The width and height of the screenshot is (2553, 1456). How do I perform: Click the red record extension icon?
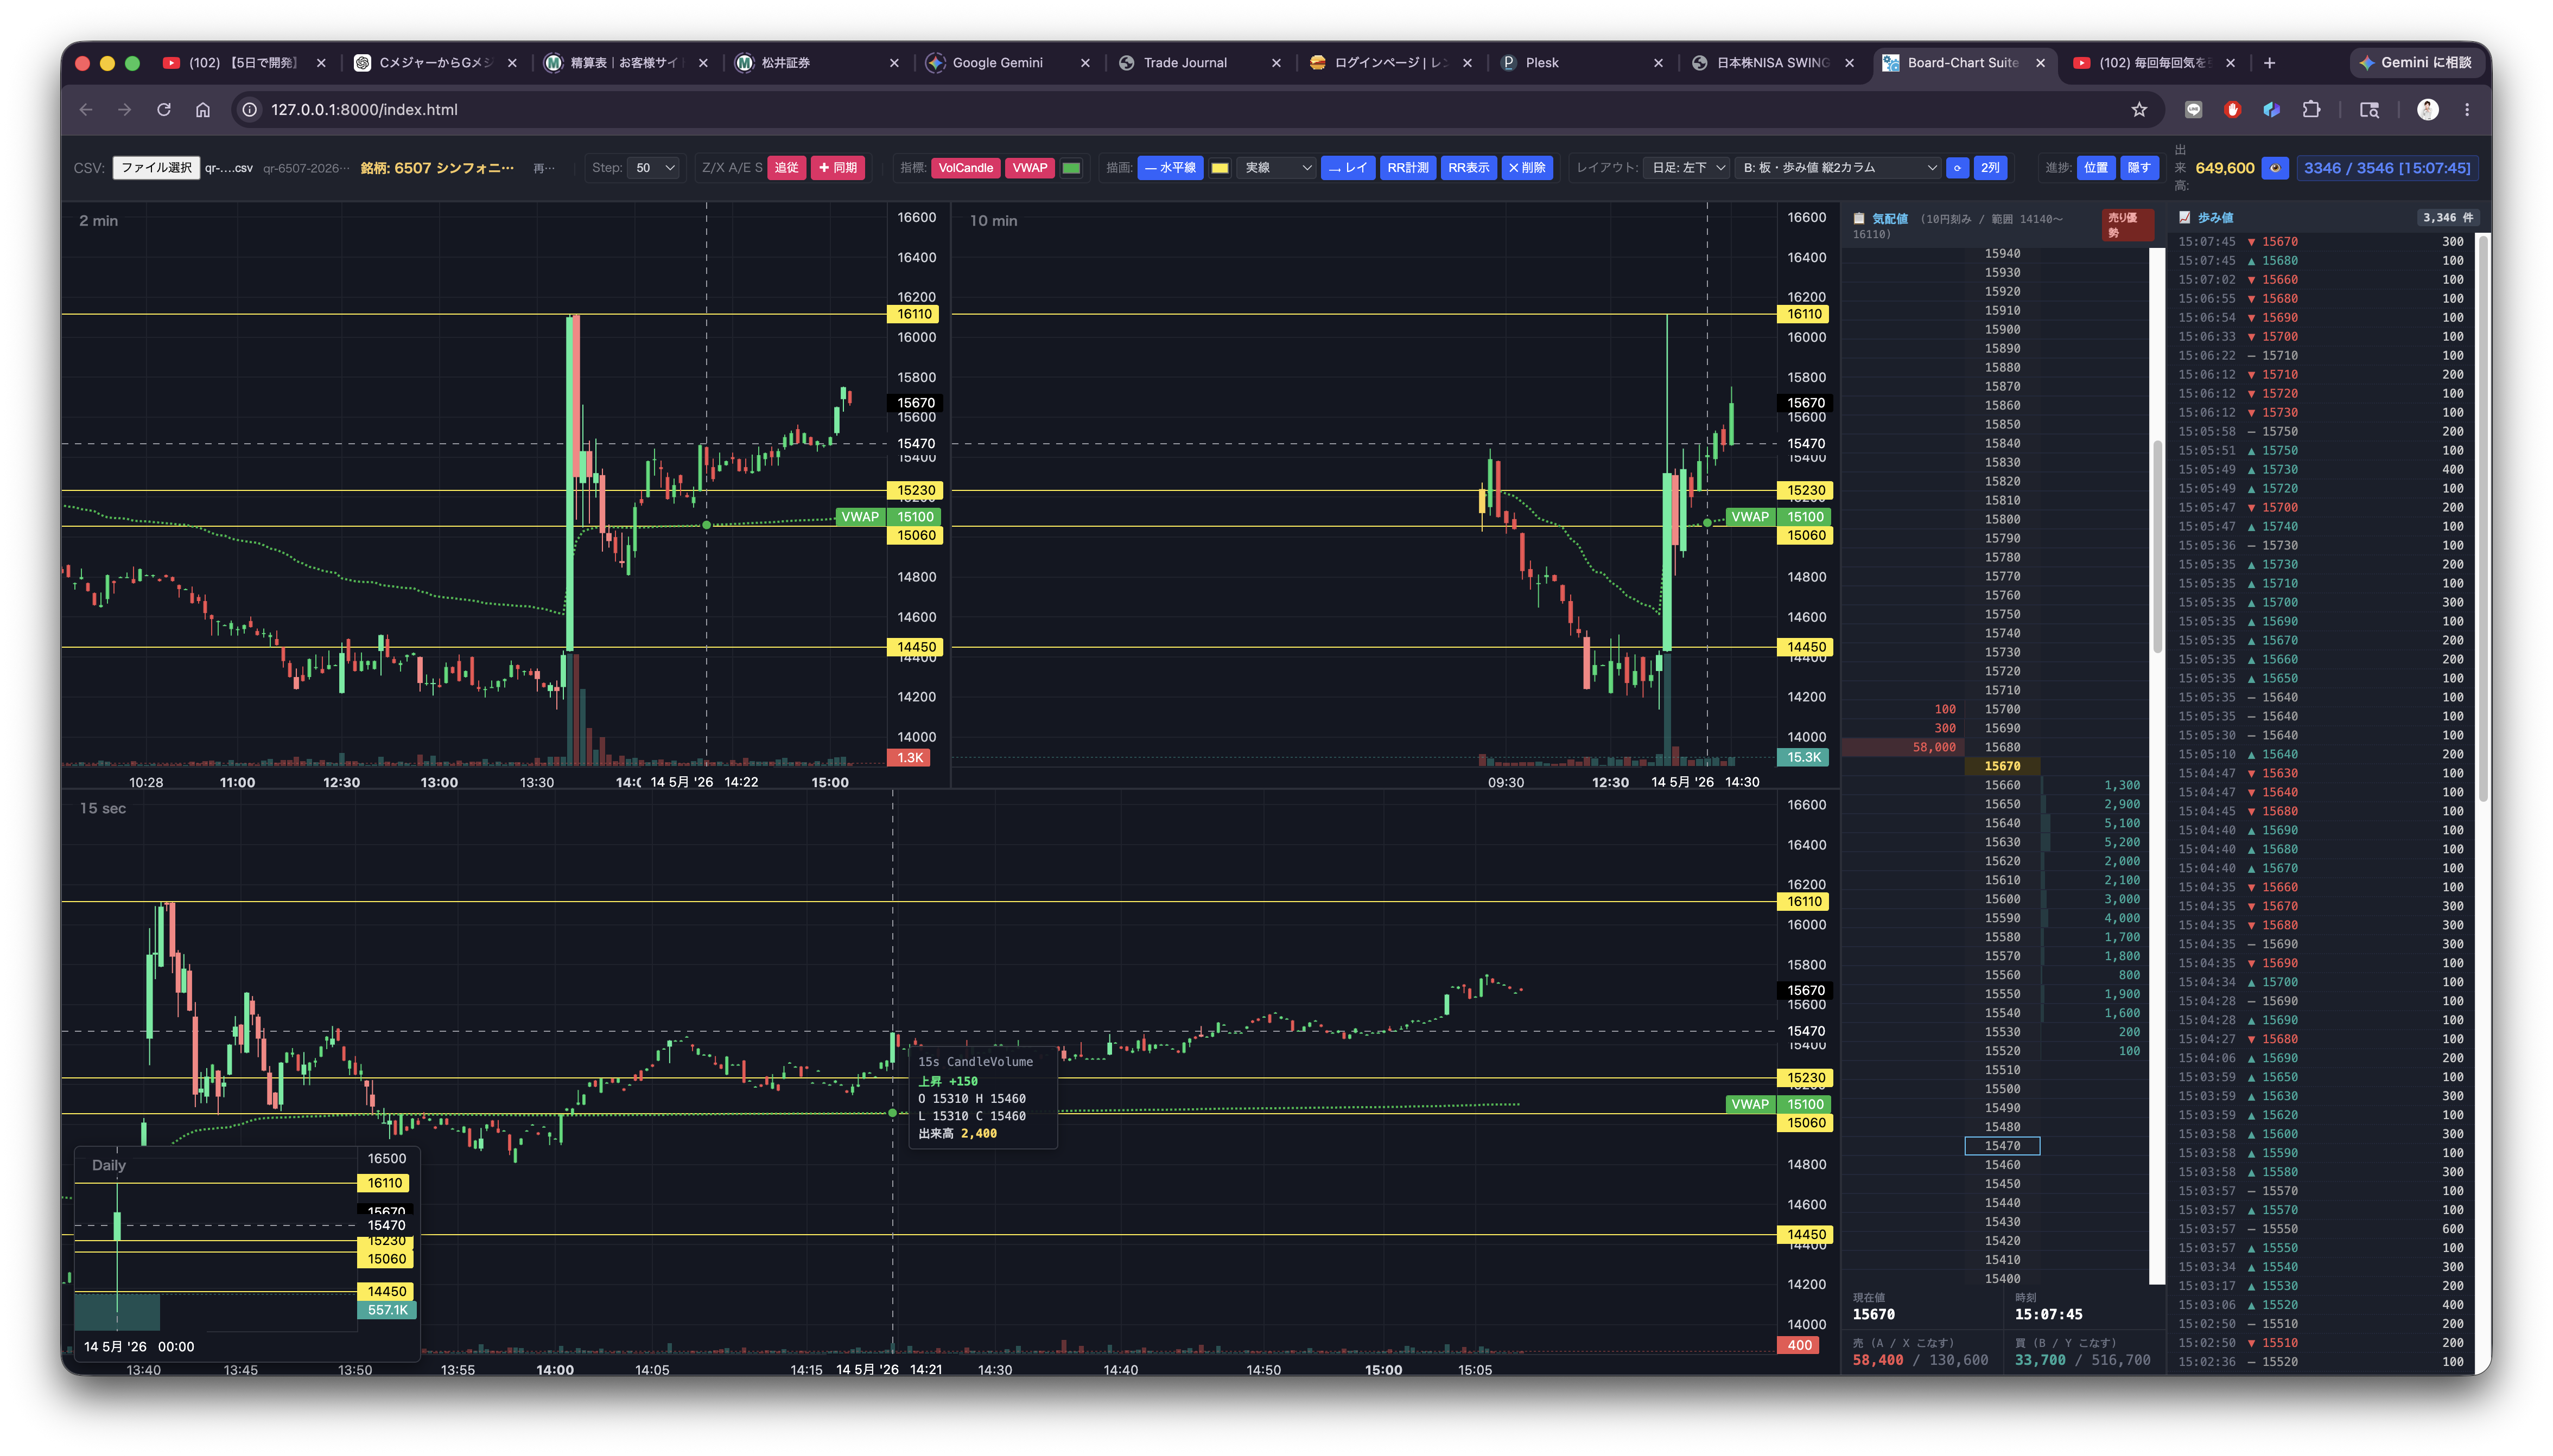2233,110
